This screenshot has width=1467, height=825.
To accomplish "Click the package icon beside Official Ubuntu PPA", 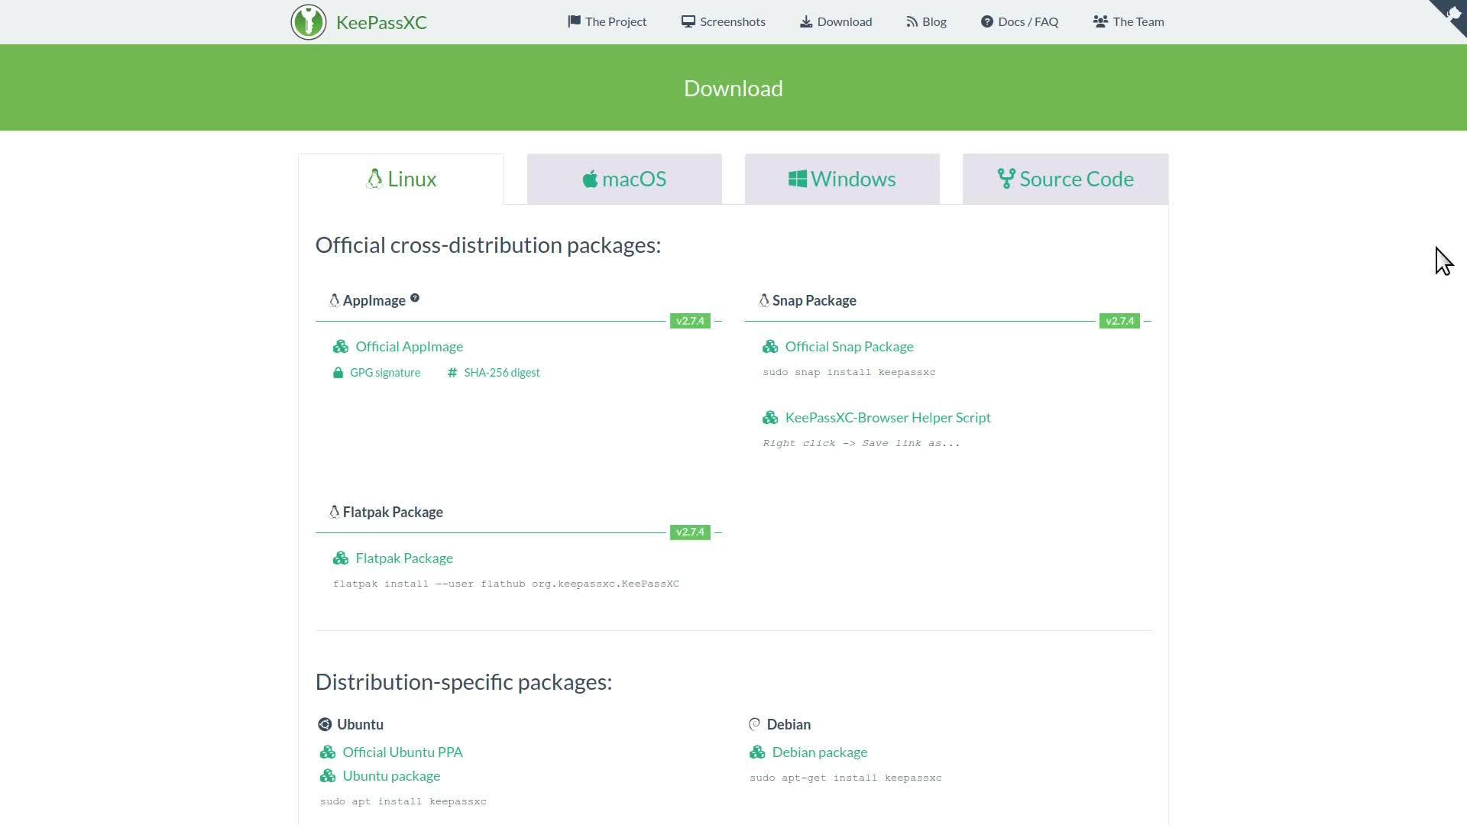I will pos(328,752).
